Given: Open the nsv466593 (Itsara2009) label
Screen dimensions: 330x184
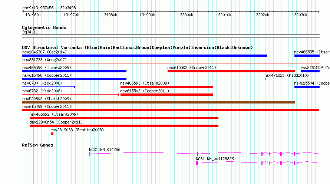Looking at the screenshot, I should tap(145, 83).
